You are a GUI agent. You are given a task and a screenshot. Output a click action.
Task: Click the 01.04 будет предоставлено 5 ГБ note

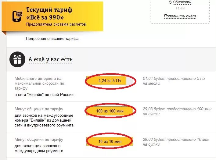[174, 81]
